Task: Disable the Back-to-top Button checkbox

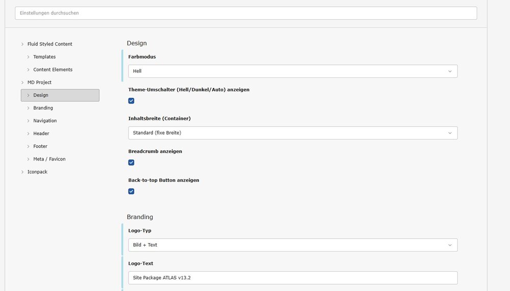Action: click(131, 192)
